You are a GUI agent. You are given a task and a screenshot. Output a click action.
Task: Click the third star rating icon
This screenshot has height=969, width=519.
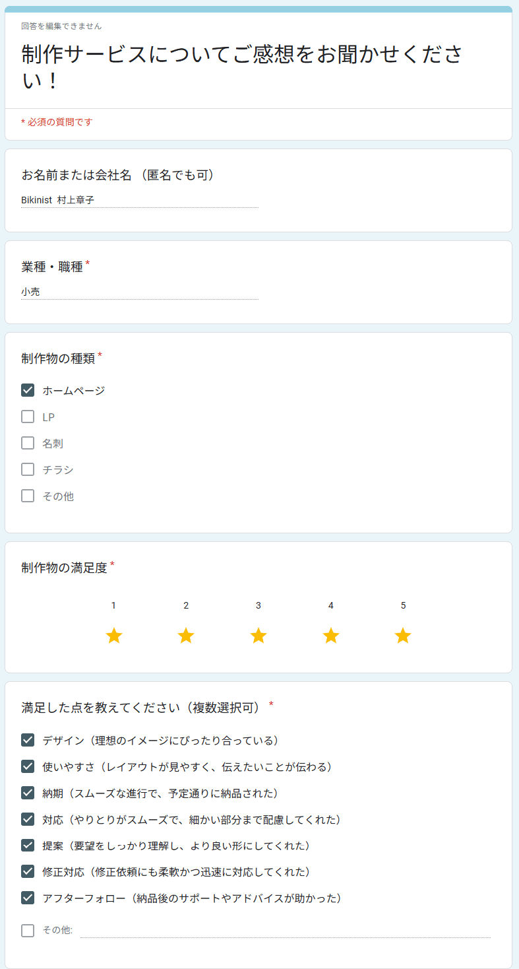click(x=259, y=636)
